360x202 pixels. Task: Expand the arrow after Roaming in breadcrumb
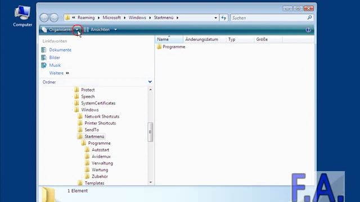[x=99, y=17]
